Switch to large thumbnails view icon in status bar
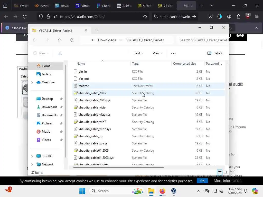Screen dimensions: 263x197 pos(225,172)
